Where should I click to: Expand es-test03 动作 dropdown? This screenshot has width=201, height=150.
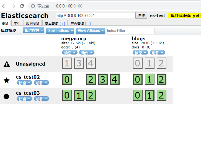(41, 99)
